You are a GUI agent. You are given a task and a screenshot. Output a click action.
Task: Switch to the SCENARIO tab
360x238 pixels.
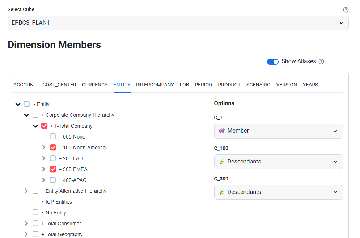coord(258,85)
